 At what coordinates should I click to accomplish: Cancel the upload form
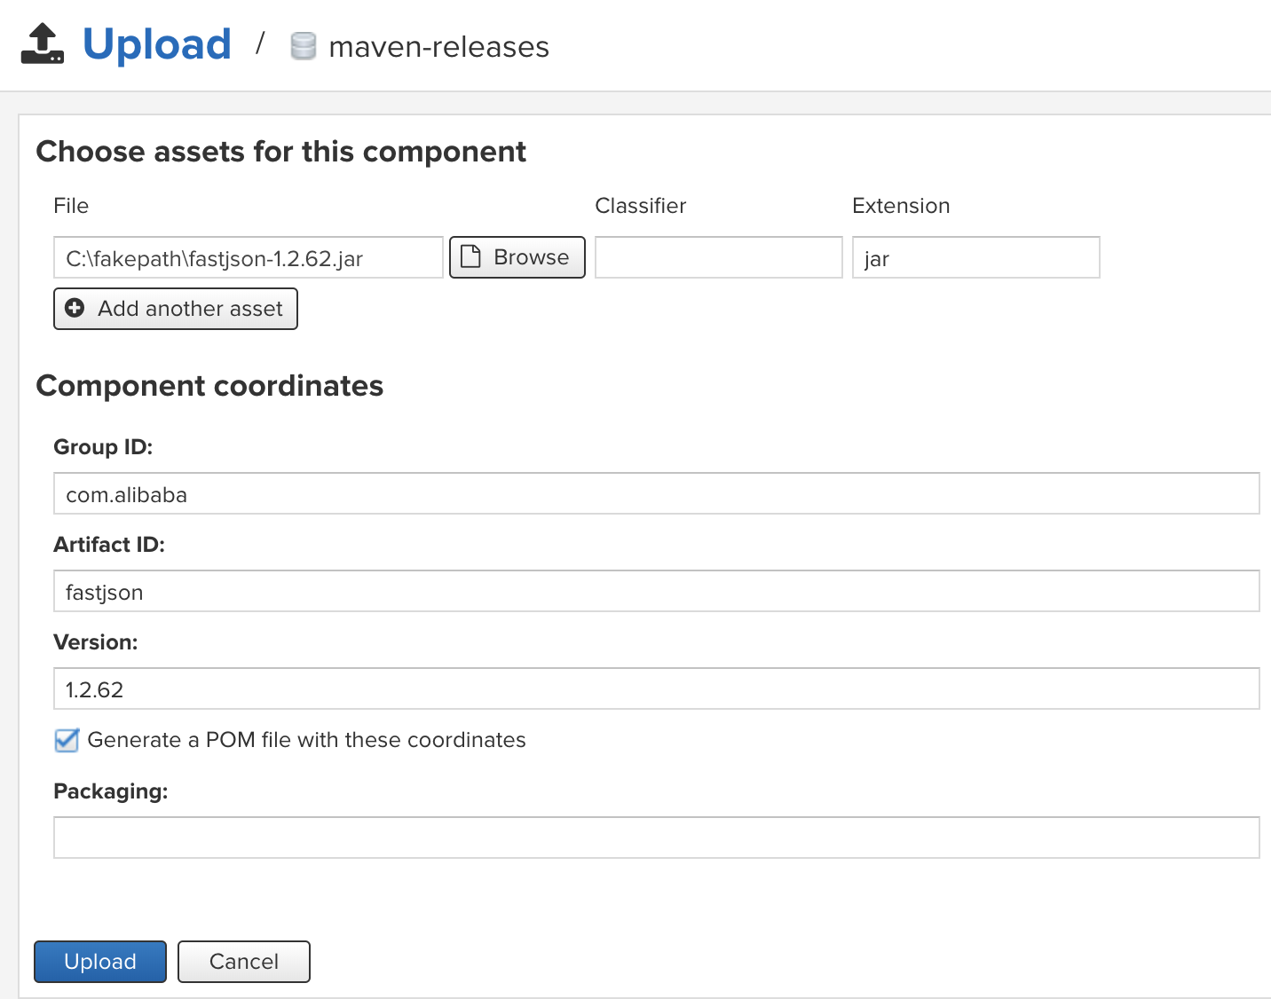point(244,962)
